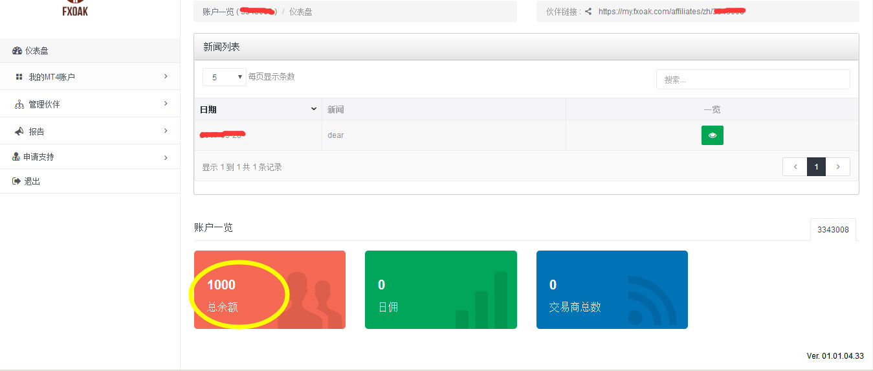Image resolution: width=873 pixels, height=371 pixels.
Task: Click the dashboard gauge icon in sidebar
Action: (17, 51)
